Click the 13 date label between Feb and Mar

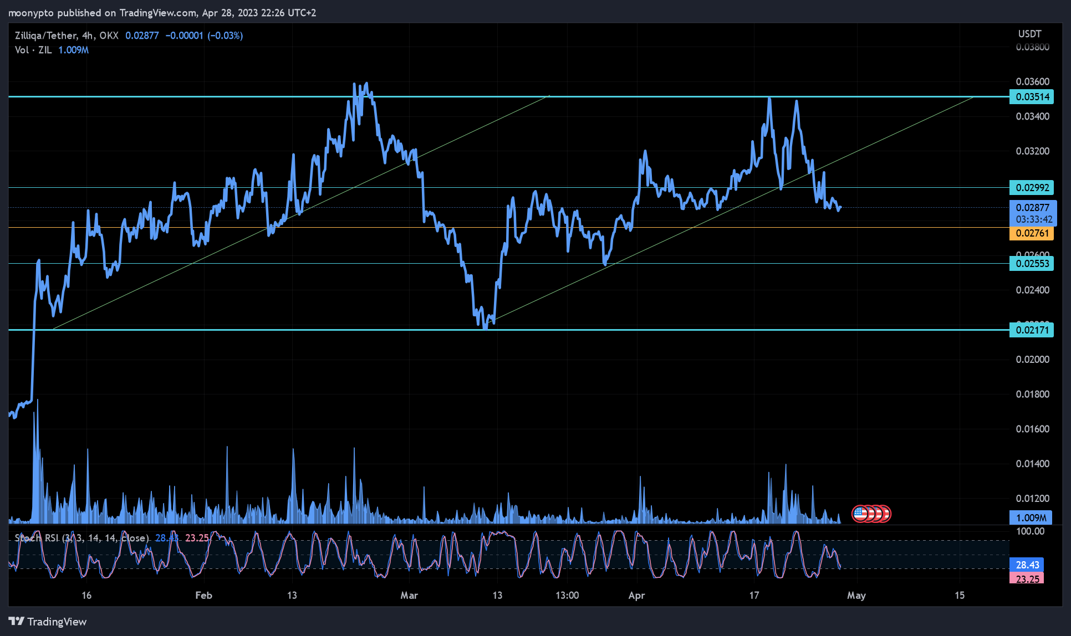click(x=292, y=596)
